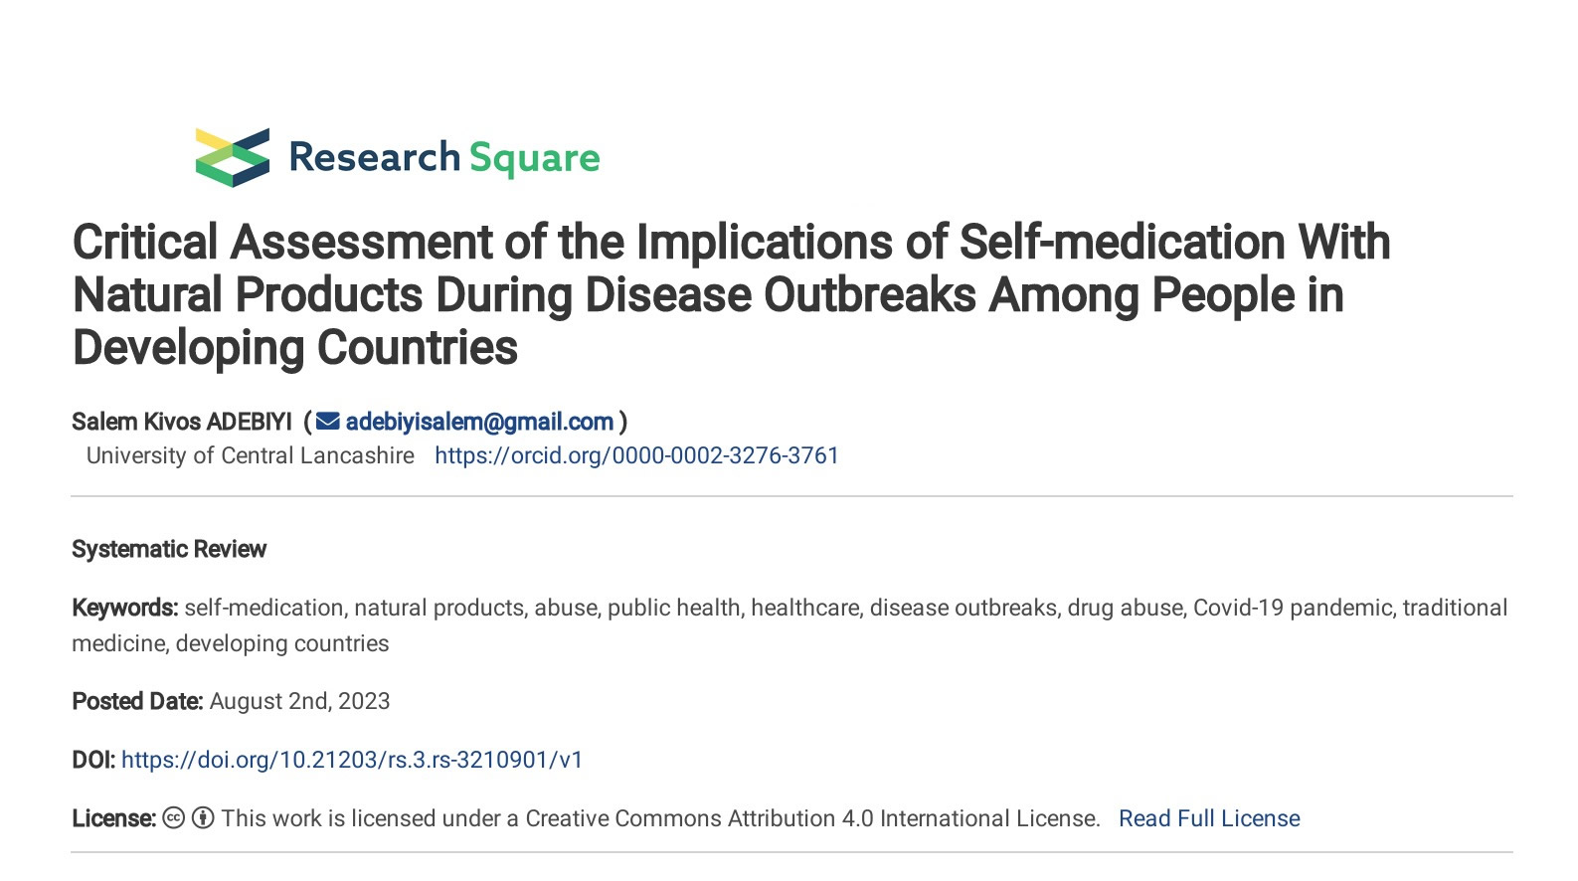Click author name Salem Kivos ADEBIYI
Screen dimensions: 1578x881
point(182,422)
